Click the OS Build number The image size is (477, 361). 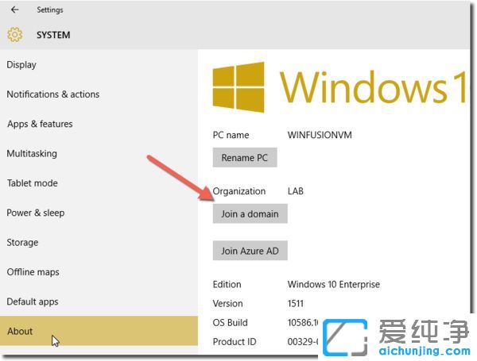pos(303,322)
